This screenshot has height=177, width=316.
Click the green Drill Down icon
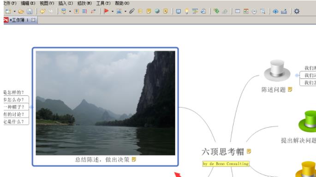point(216,11)
